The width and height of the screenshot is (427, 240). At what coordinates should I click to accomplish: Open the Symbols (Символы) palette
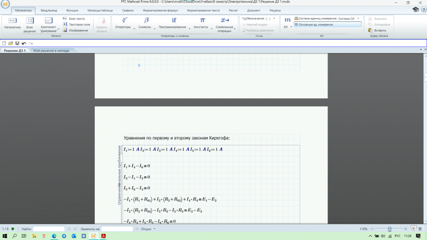(x=145, y=23)
